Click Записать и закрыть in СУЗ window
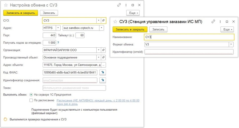This screenshot has width=239, height=128. (130, 29)
